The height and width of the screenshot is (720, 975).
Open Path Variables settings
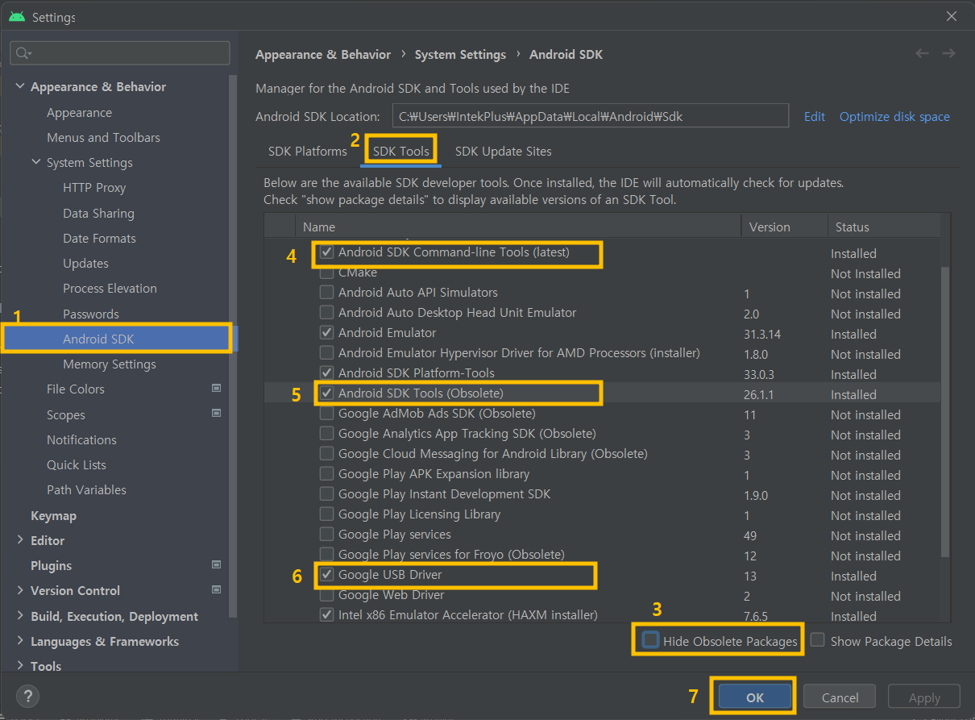coord(86,489)
